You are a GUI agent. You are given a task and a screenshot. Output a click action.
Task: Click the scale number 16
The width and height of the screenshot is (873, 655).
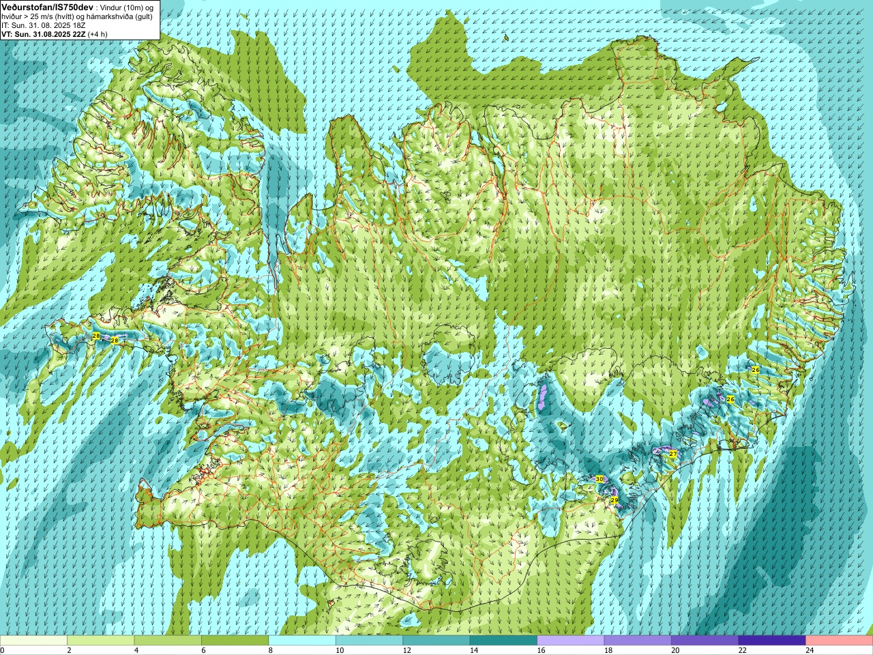(540, 650)
